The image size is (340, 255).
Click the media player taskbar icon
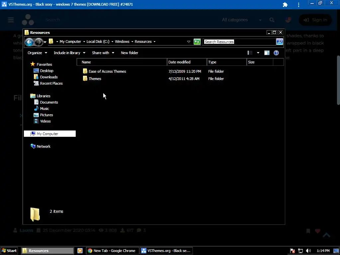pos(80,251)
